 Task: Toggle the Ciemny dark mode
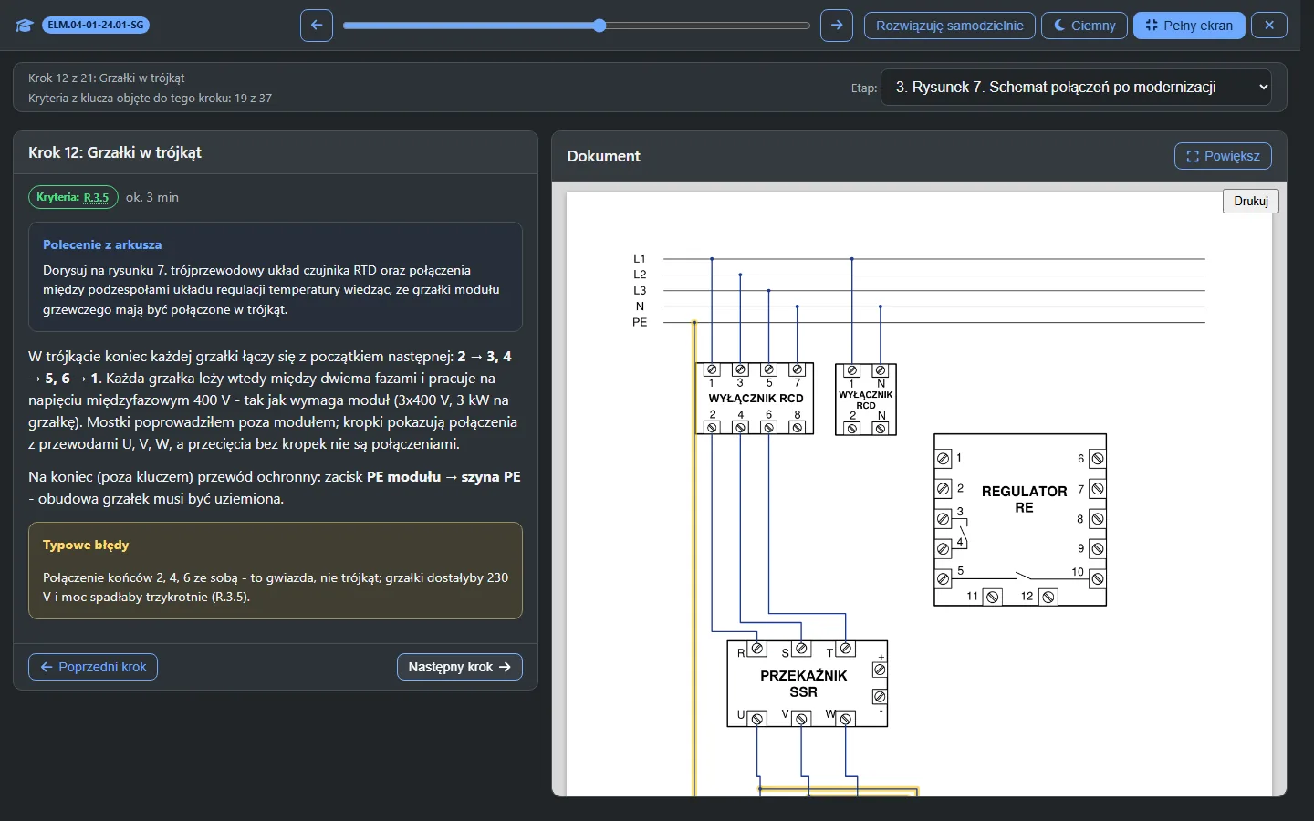point(1085,26)
